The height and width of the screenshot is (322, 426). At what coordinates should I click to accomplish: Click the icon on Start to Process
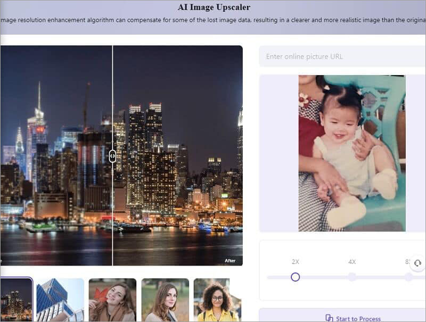[329, 318]
